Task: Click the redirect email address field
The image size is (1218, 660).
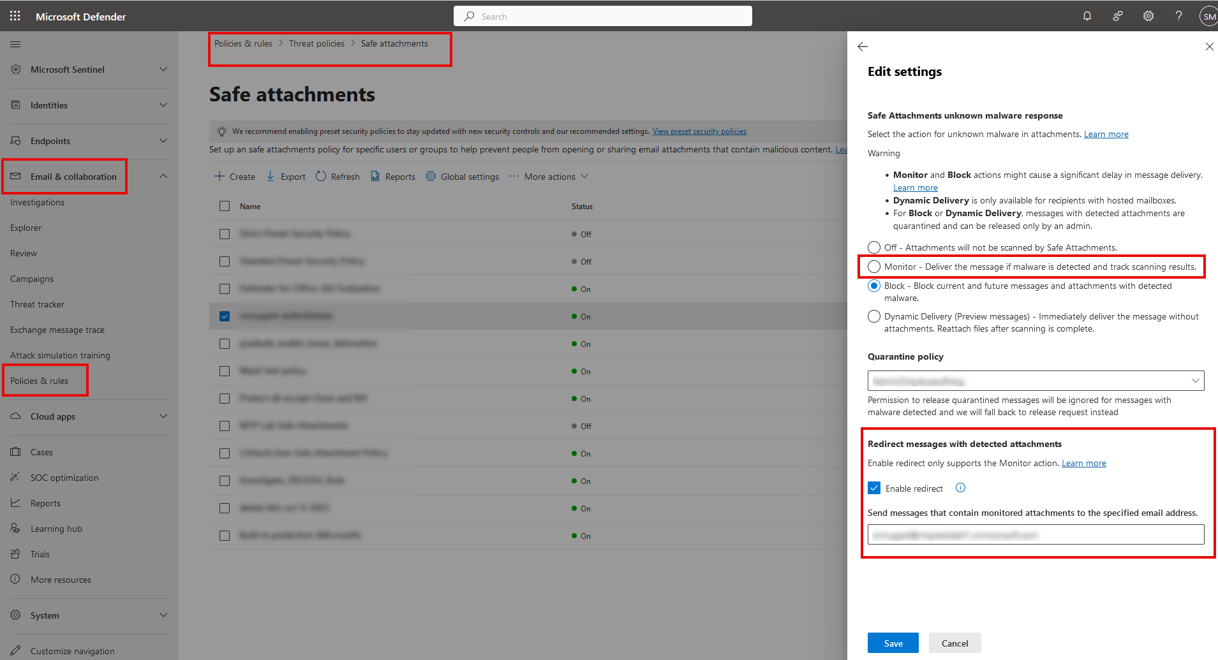Action: tap(1036, 534)
